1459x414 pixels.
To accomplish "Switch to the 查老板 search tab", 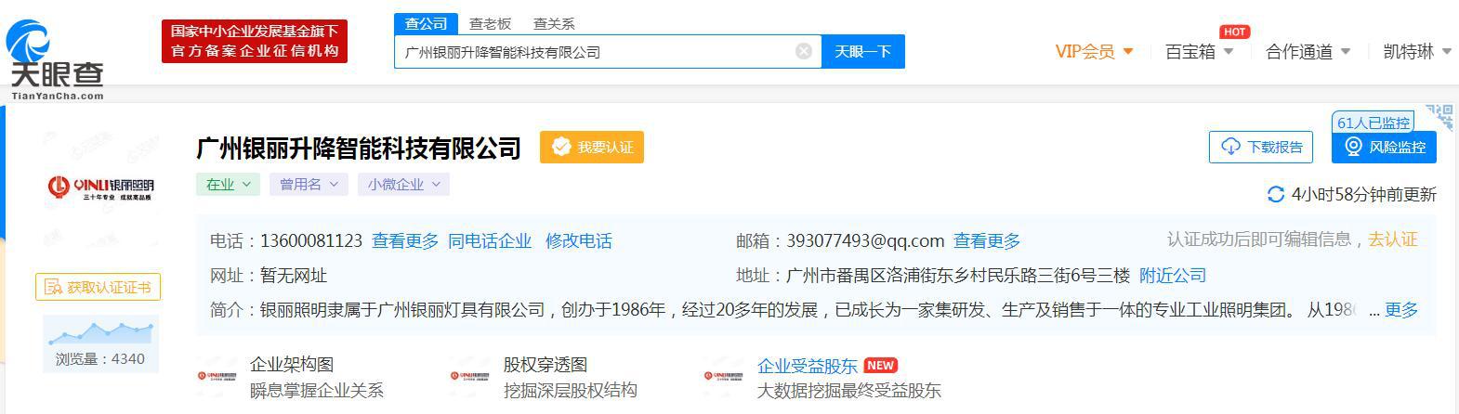I will click(490, 23).
